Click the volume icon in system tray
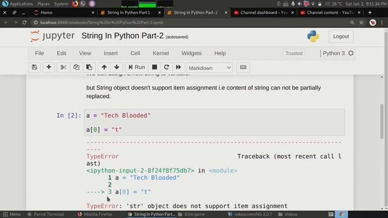The height and width of the screenshot is (218, 388). (299, 4)
